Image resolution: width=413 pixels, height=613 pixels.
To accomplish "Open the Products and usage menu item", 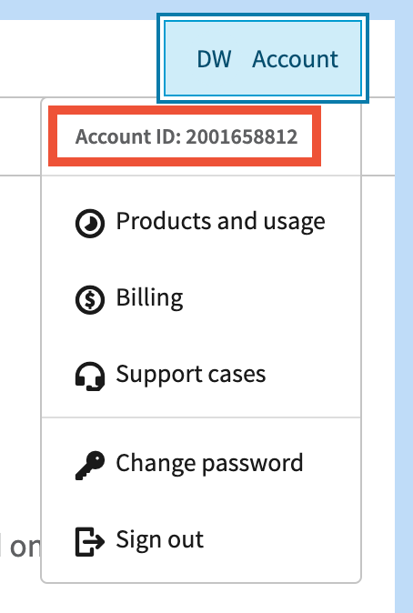I will click(201, 223).
